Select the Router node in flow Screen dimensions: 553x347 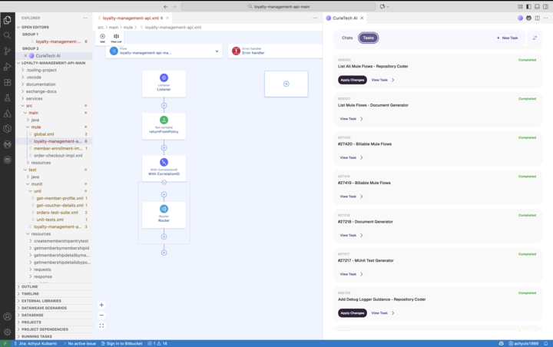[x=164, y=215]
